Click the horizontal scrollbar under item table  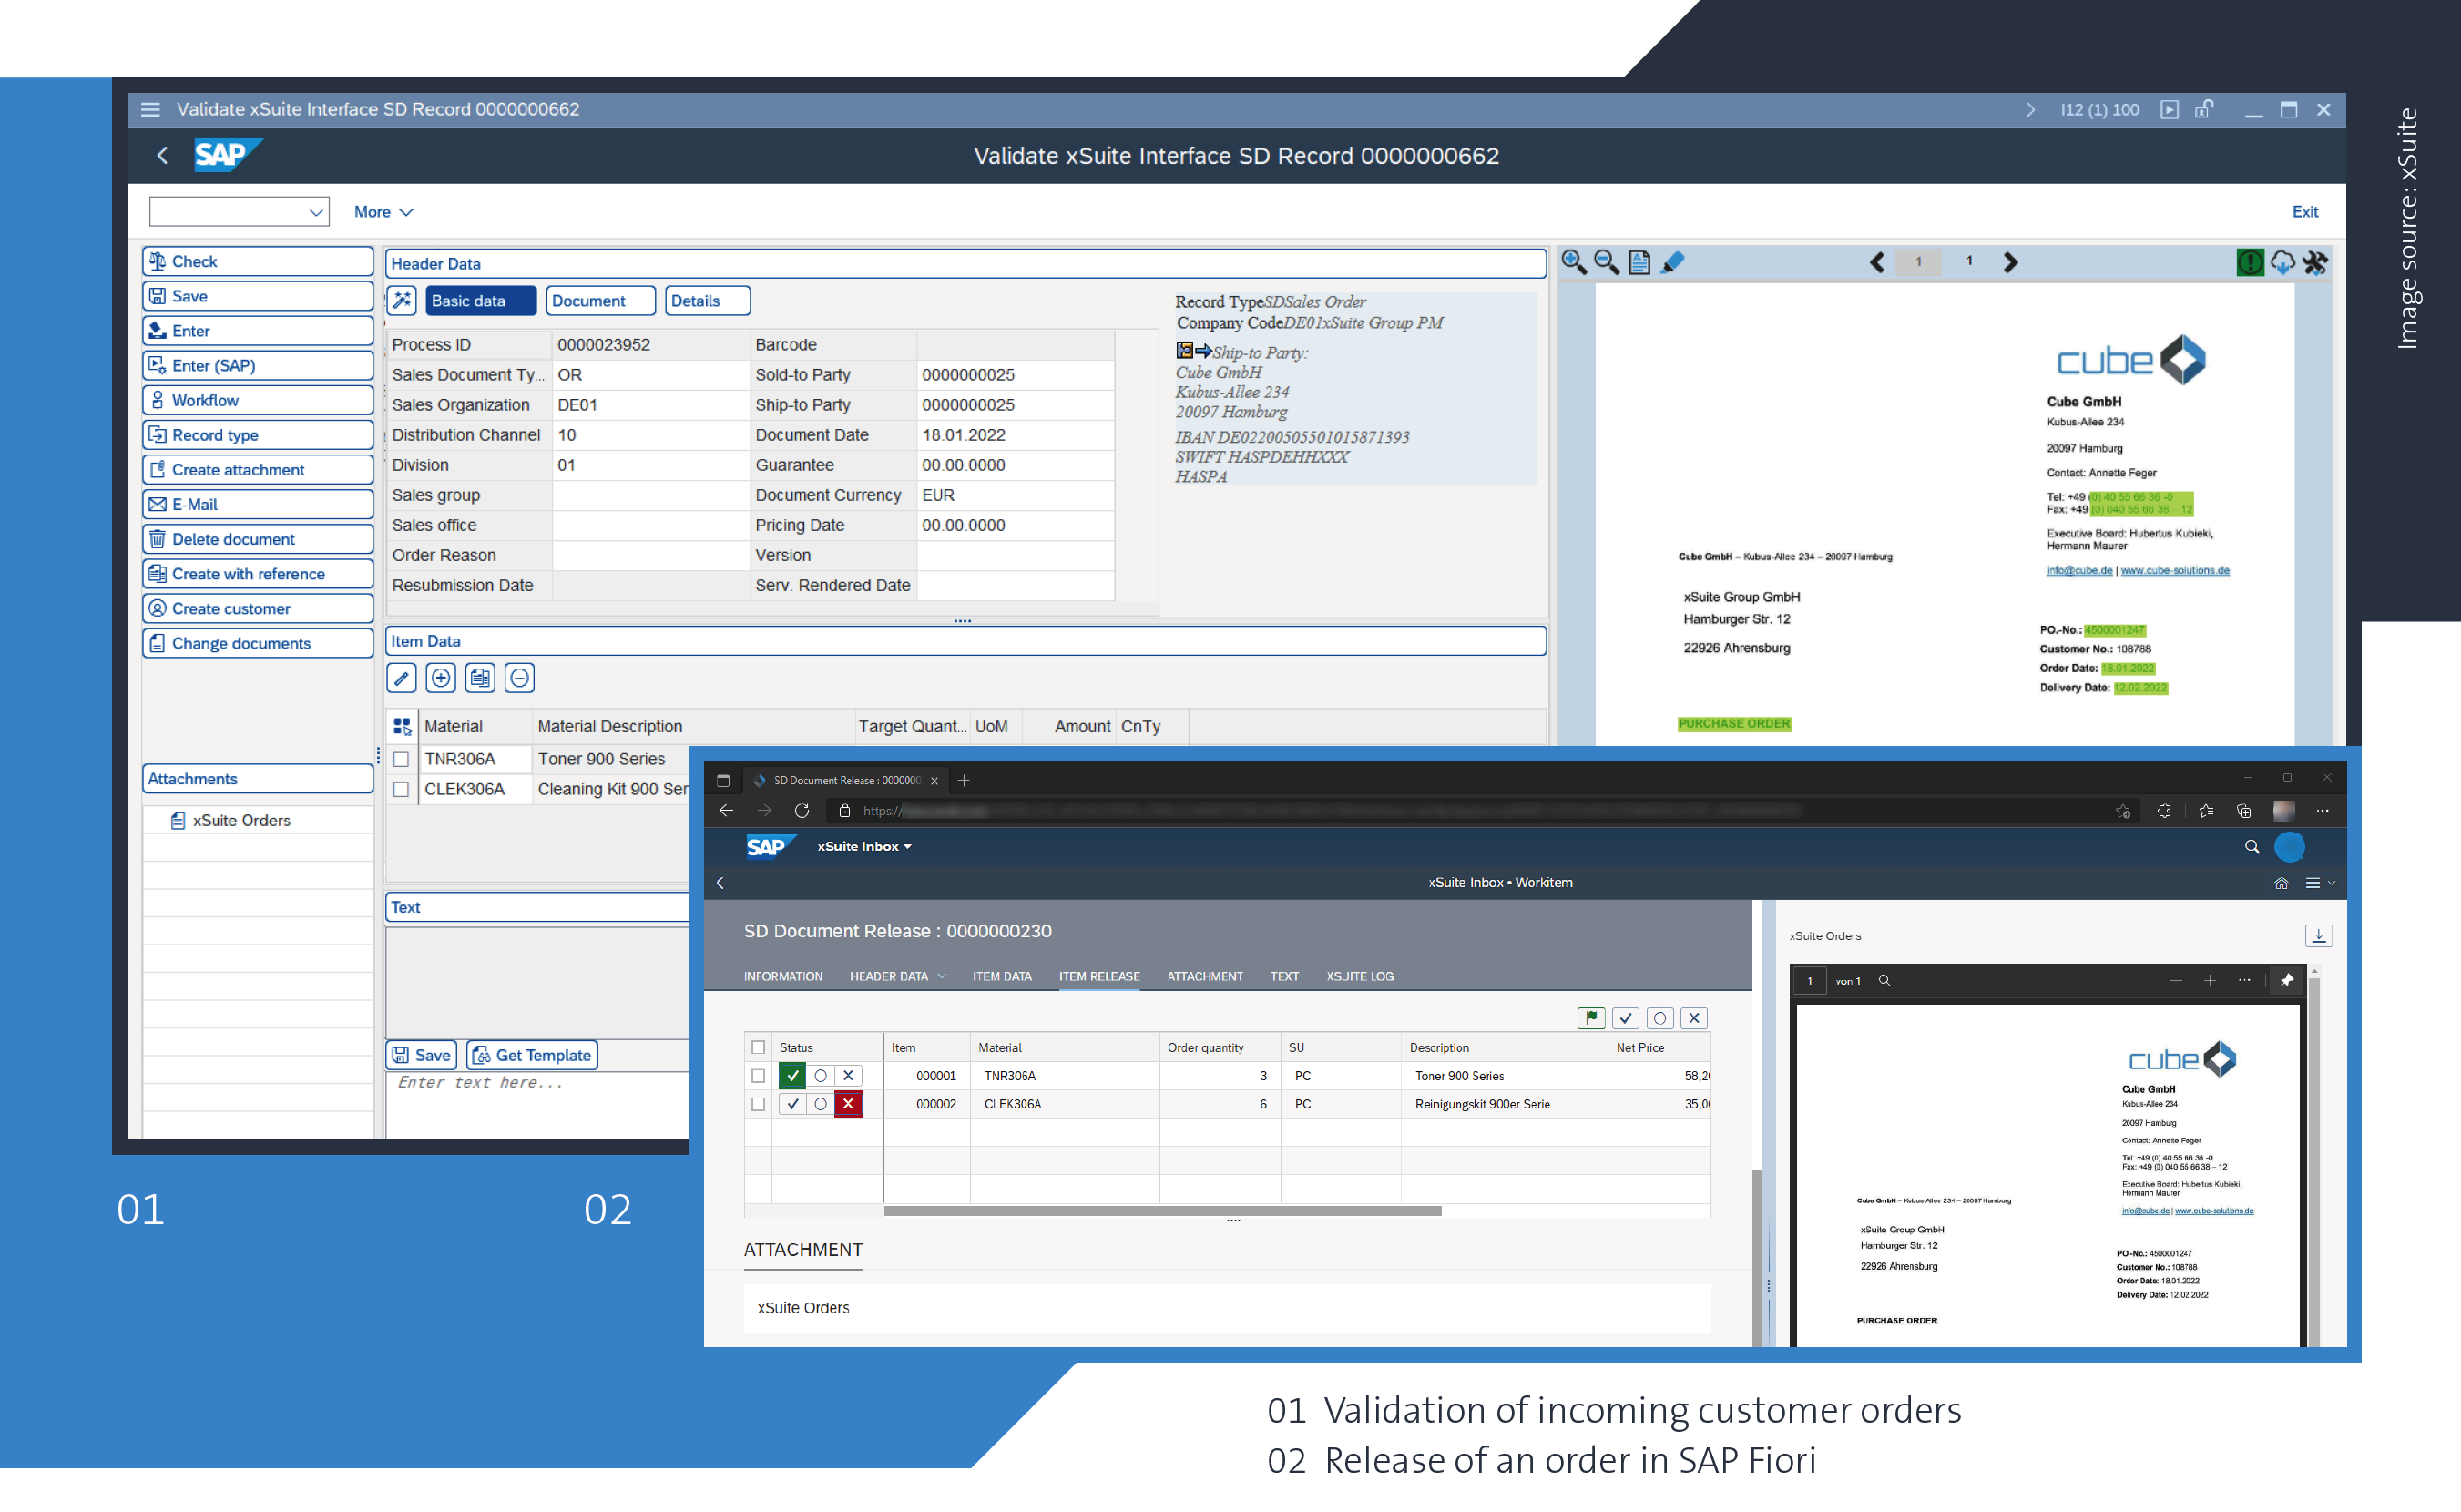[x=1162, y=1211]
